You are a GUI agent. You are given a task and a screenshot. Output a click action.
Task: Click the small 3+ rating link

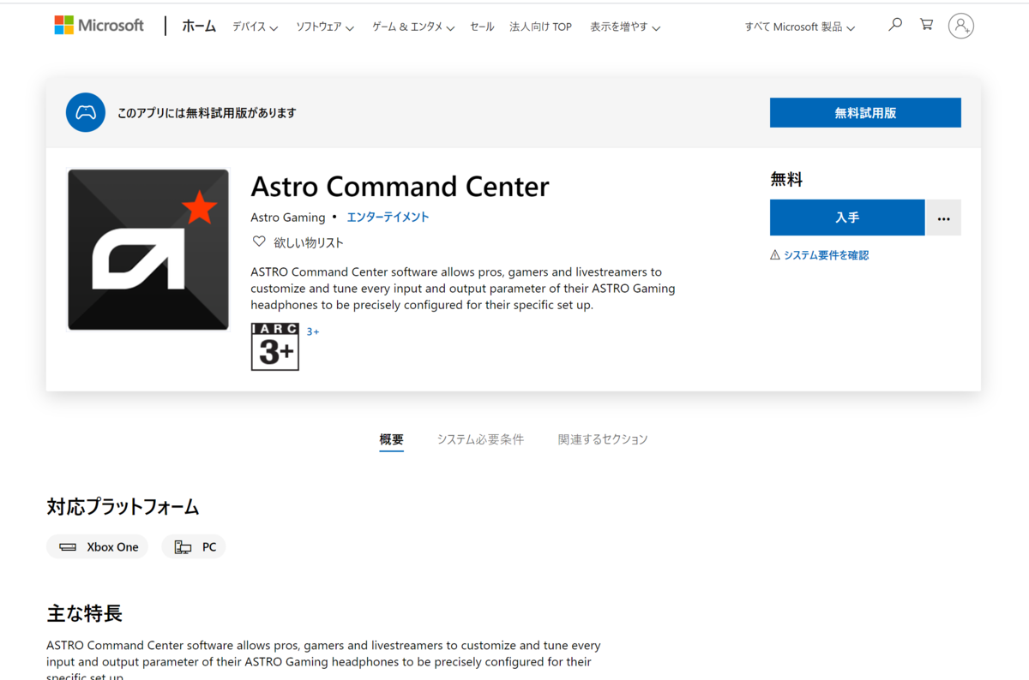[x=313, y=331]
